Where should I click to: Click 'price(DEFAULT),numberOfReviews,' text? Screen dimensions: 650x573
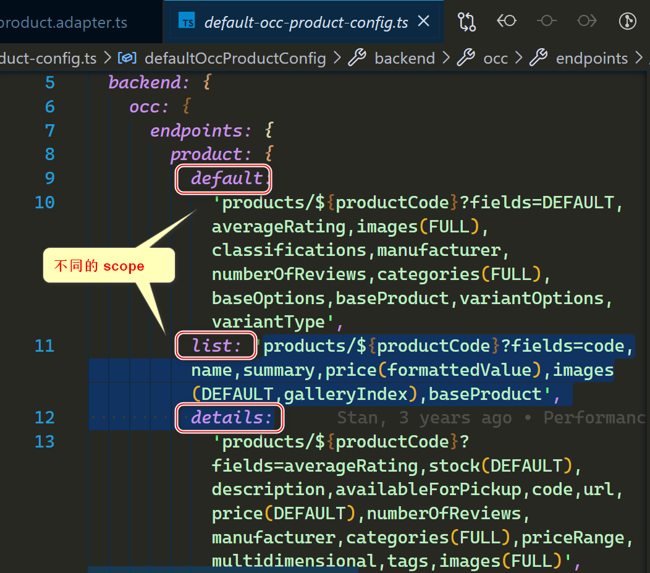[x=371, y=514]
